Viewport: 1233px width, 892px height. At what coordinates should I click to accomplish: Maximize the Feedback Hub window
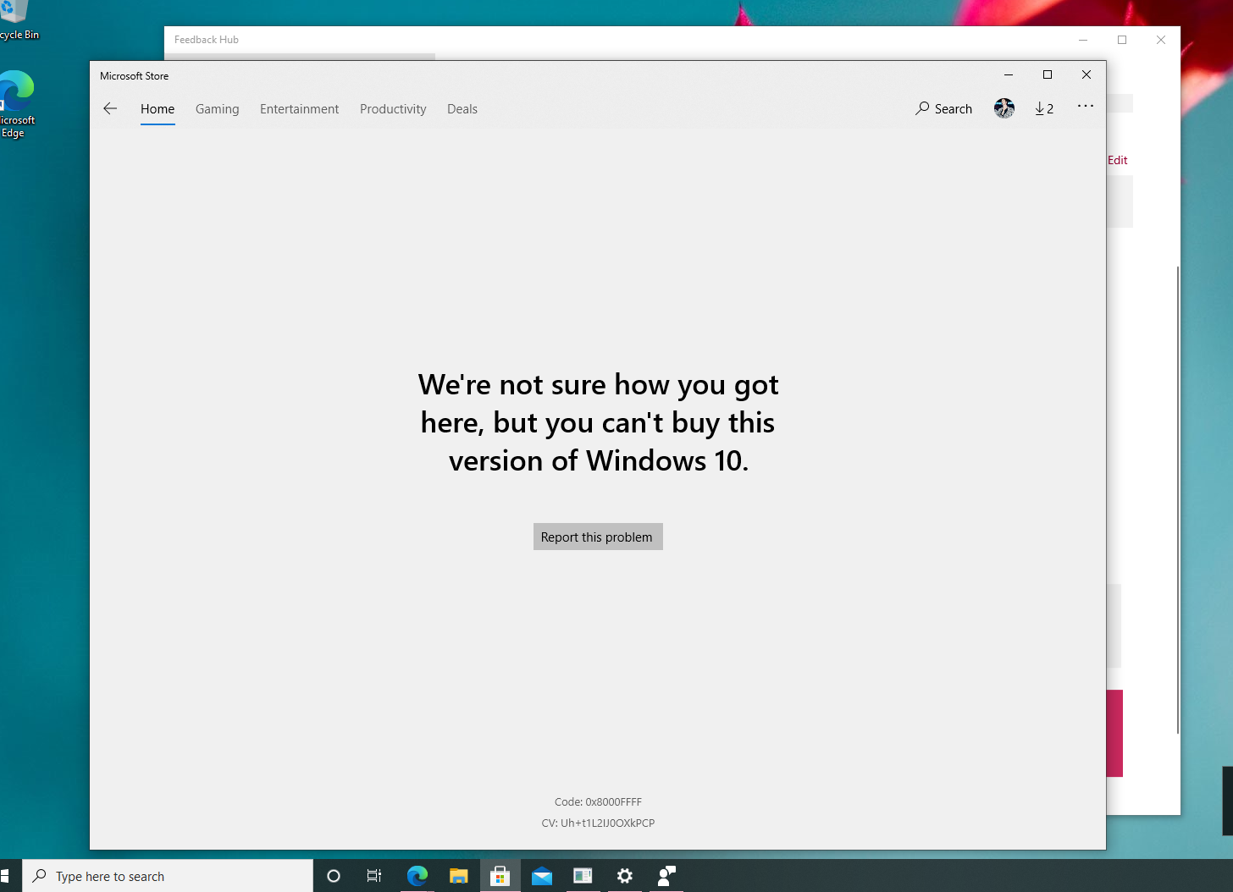tap(1122, 40)
